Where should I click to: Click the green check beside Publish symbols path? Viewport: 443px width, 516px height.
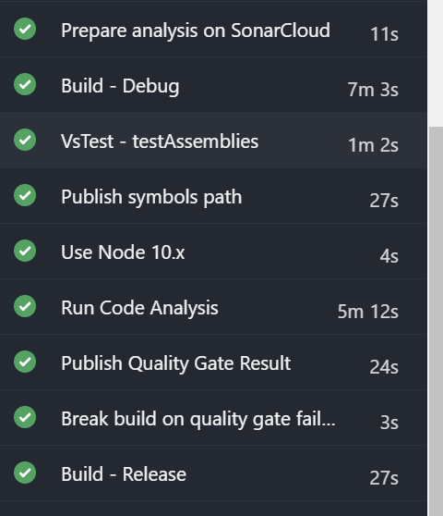coord(25,195)
